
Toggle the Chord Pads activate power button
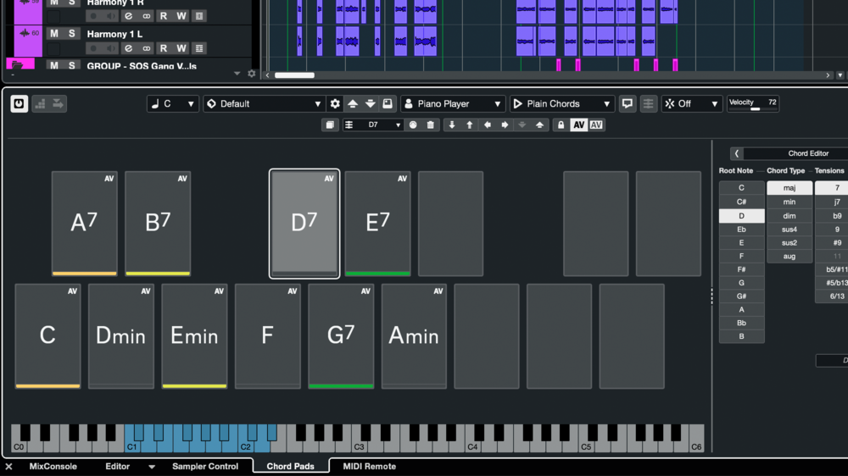click(x=19, y=103)
